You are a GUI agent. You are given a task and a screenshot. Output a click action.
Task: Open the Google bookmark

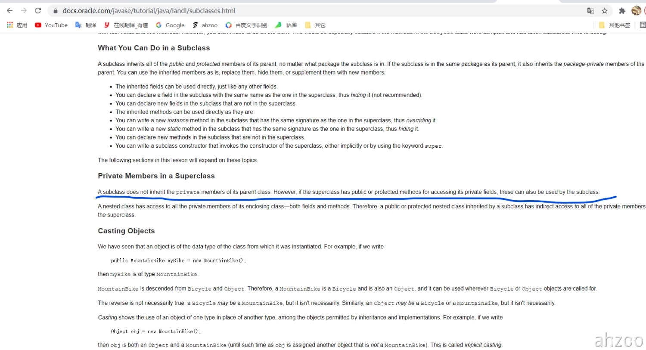click(170, 25)
